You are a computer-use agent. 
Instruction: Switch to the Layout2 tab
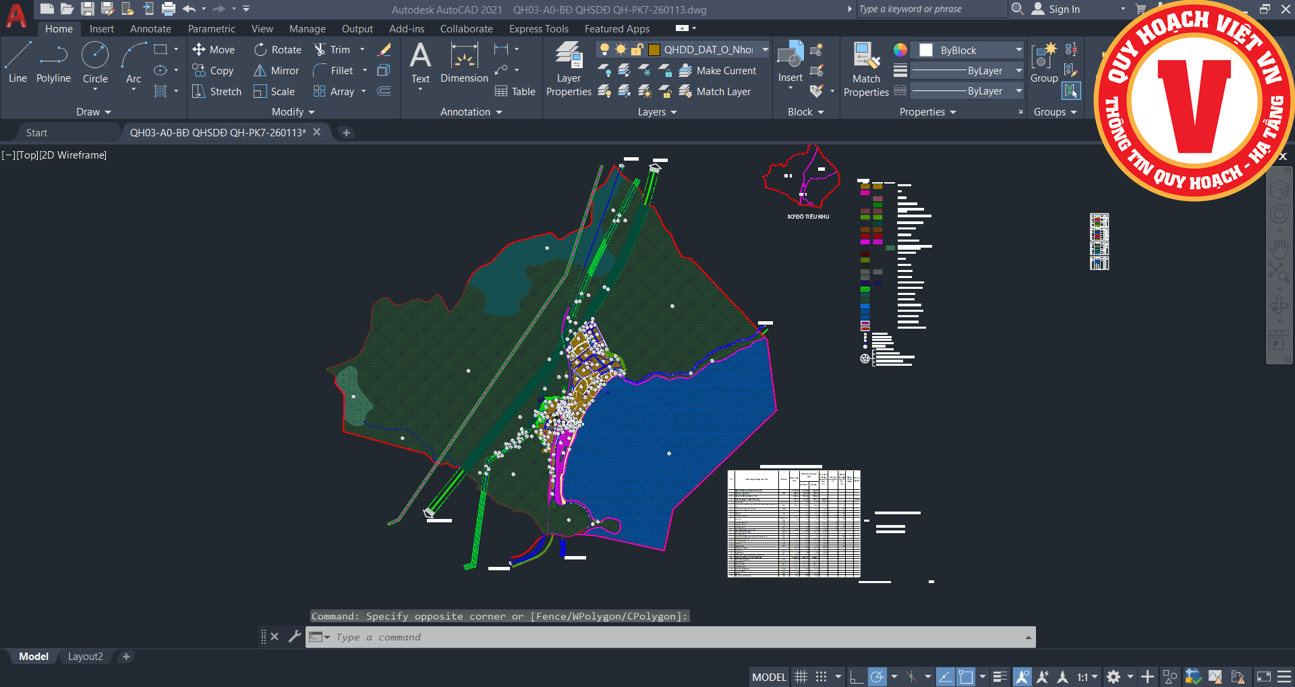(x=85, y=657)
